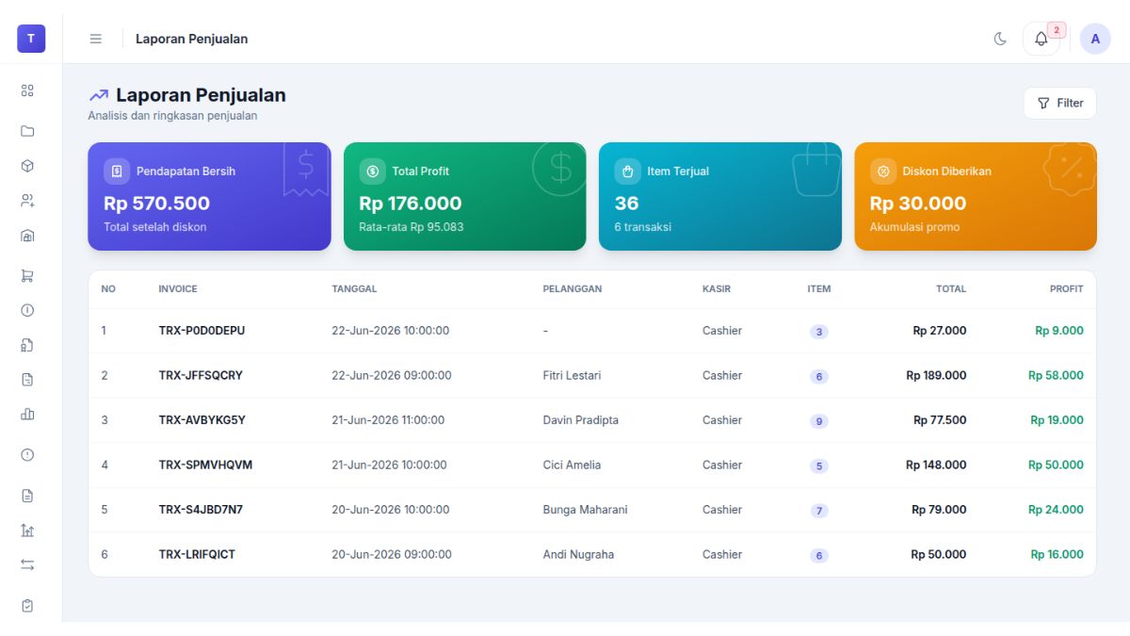
Task: Toggle dark mode with the moon icon
Action: click(x=1000, y=39)
